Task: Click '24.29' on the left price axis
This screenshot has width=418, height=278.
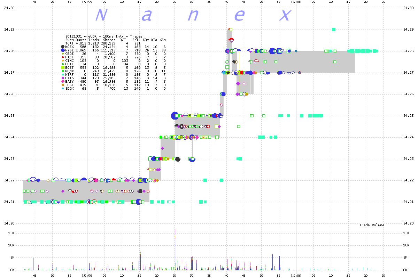Action: point(9,30)
